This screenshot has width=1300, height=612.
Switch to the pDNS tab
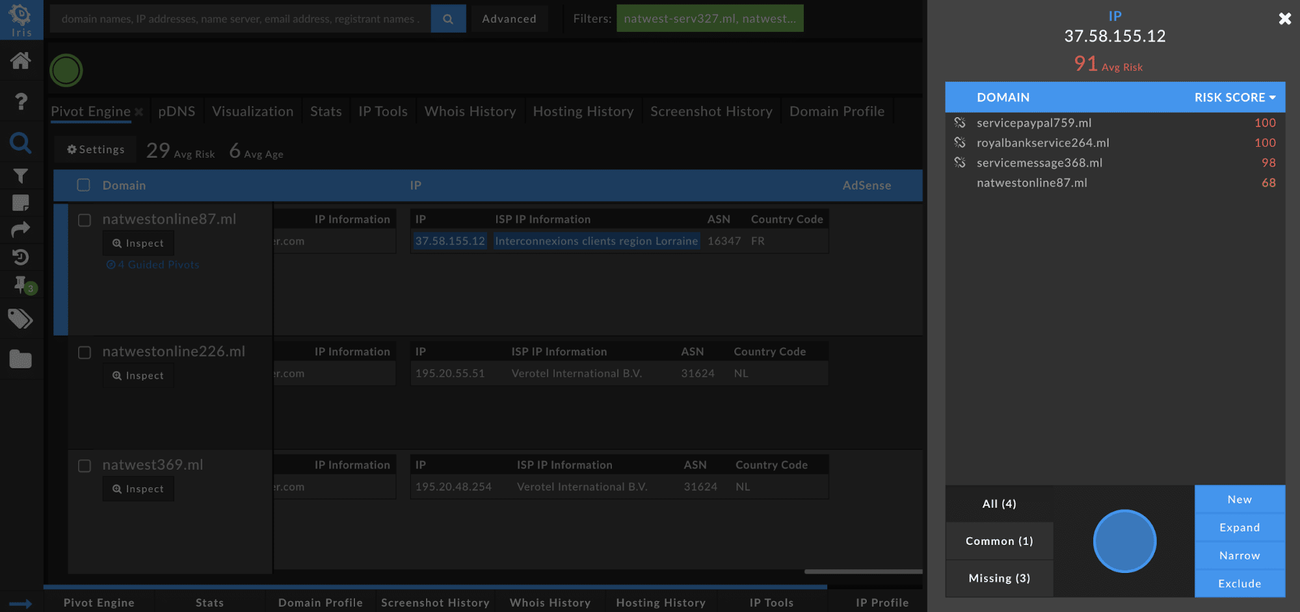tap(177, 111)
